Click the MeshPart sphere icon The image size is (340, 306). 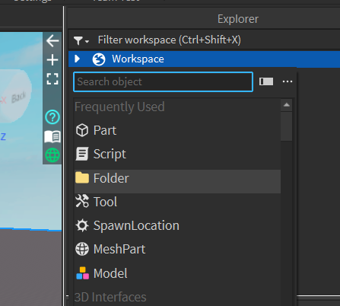click(x=82, y=249)
